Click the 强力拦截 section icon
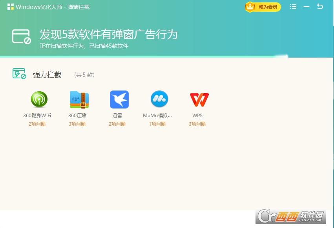The image size is (334, 228). [x=19, y=74]
